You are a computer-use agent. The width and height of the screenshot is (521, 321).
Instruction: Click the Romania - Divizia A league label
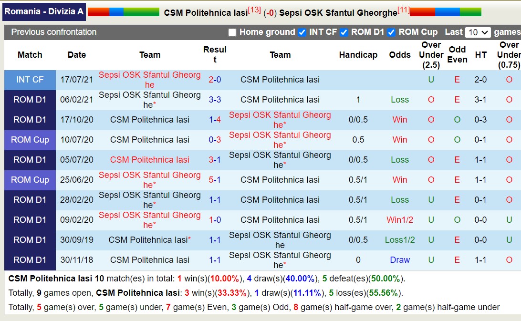click(44, 11)
